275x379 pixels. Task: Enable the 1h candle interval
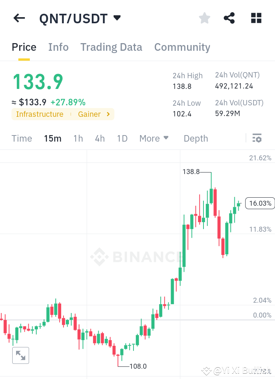(x=78, y=139)
